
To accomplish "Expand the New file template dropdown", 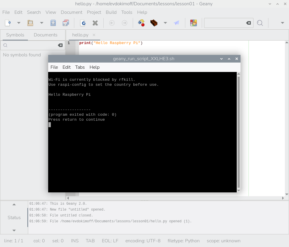I will [19, 23].
